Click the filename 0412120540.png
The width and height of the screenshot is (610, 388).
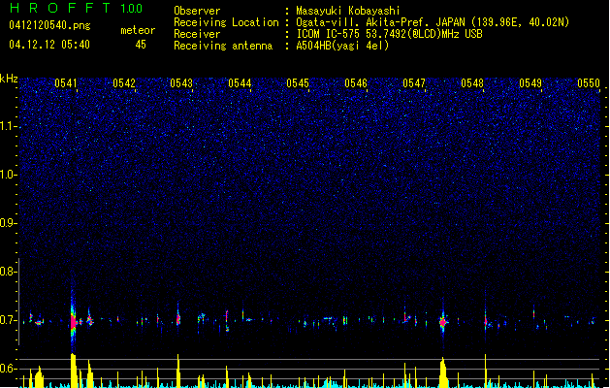pyautogui.click(x=49, y=25)
